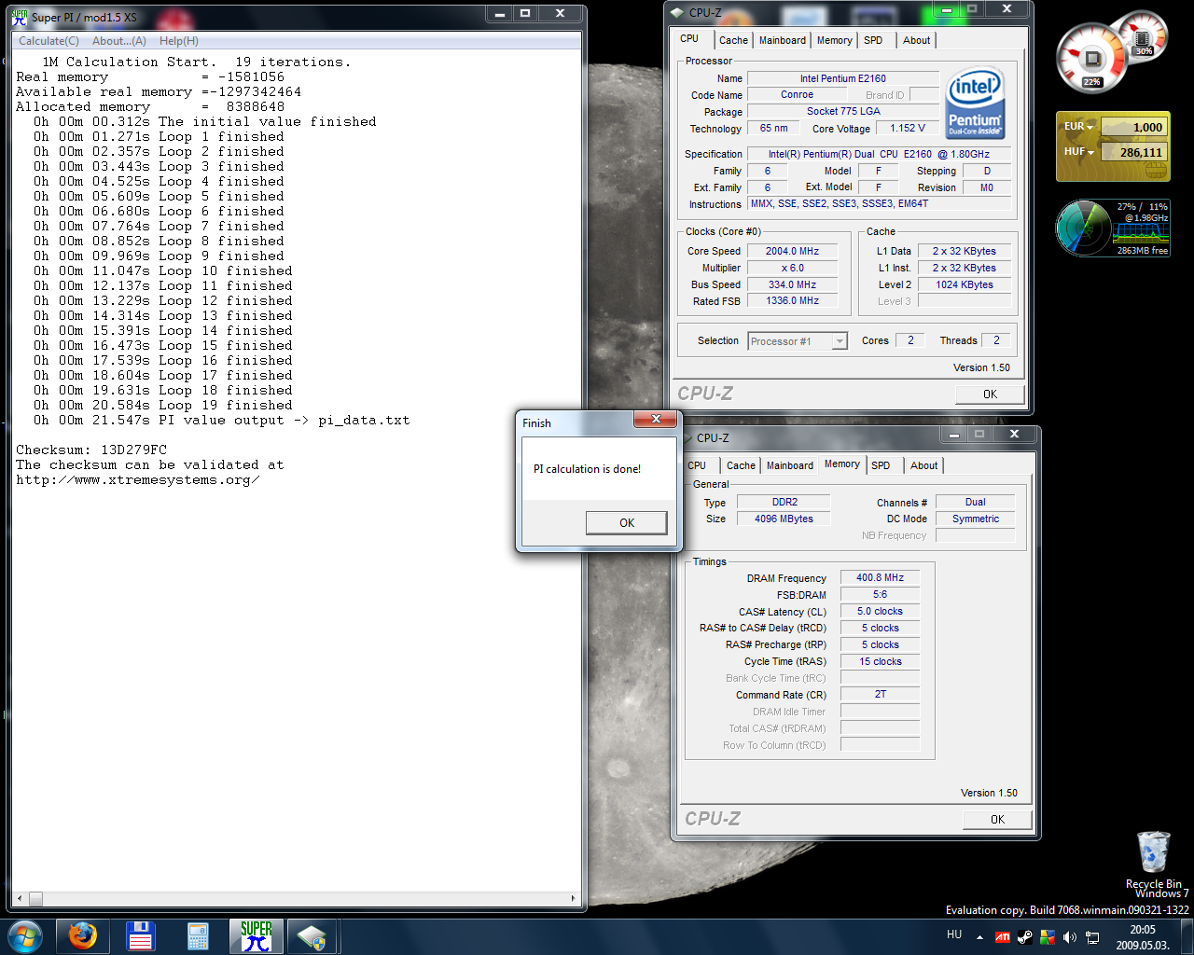Click the Size value 4096 MBytes
This screenshot has height=955, width=1194.
(784, 519)
